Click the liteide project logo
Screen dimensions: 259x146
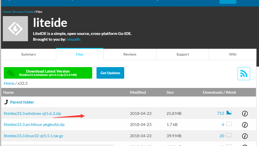pos(15,29)
